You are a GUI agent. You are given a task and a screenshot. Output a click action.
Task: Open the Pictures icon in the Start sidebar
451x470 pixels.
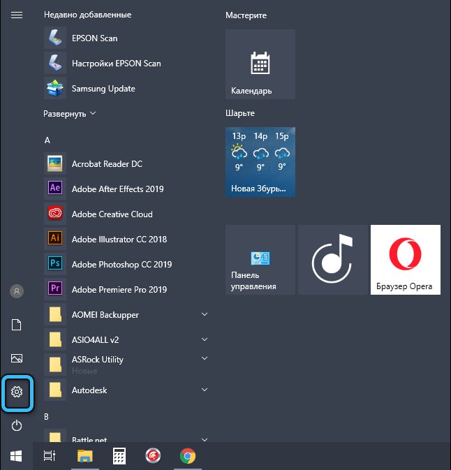(17, 358)
